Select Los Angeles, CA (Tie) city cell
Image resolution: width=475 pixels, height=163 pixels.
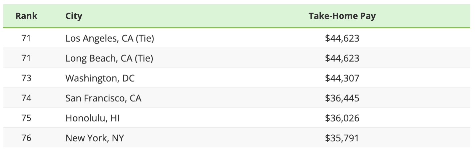[x=109, y=39]
